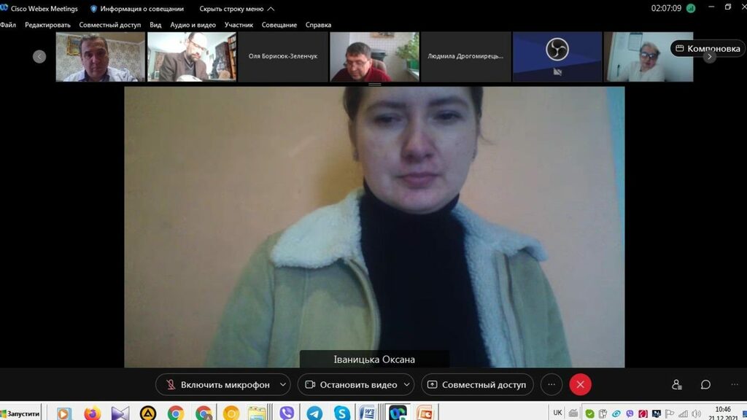The image size is (747, 420).
Task: Open the participants panel icon
Action: click(x=677, y=384)
